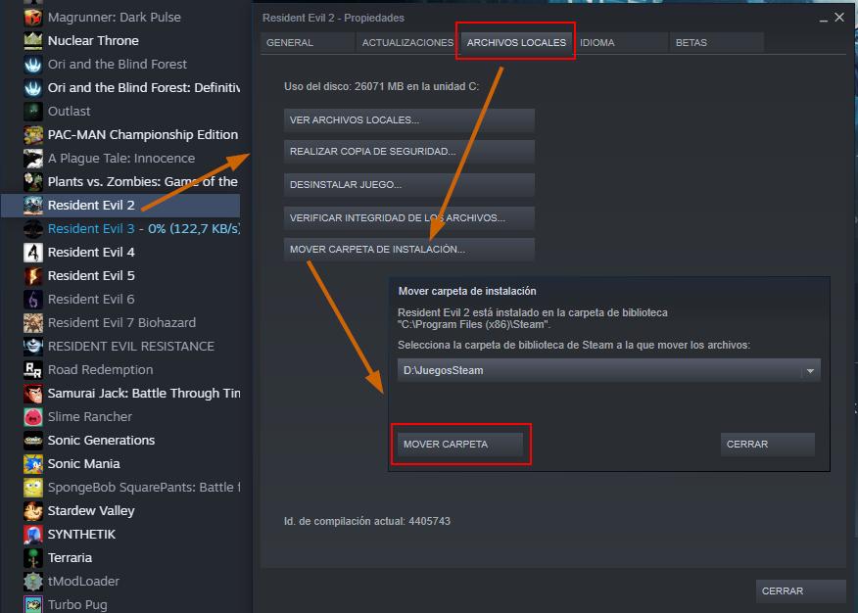Click the SpongeBob SquarePants game icon
858x613 pixels.
tap(33, 488)
